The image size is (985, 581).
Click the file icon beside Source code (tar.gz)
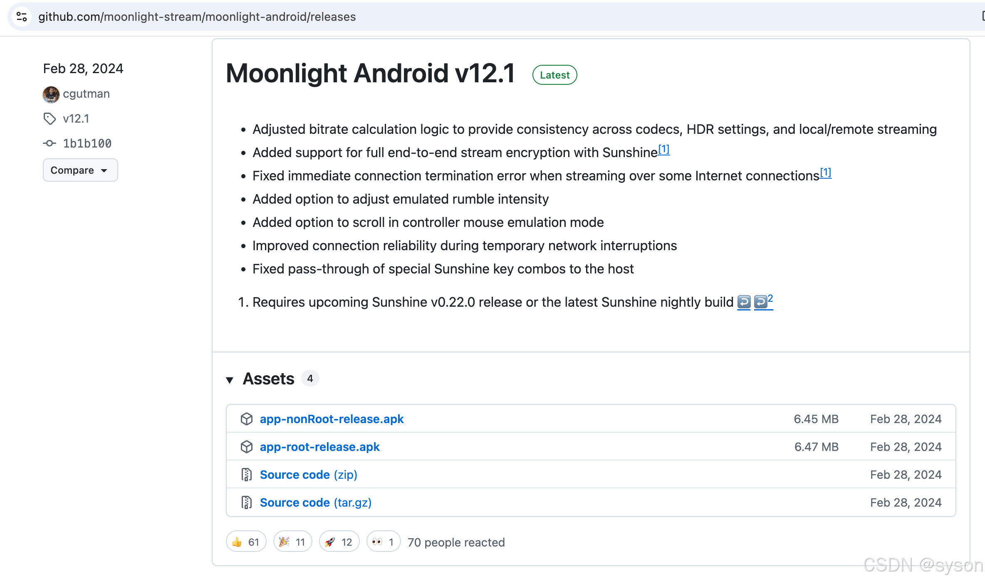click(x=247, y=502)
